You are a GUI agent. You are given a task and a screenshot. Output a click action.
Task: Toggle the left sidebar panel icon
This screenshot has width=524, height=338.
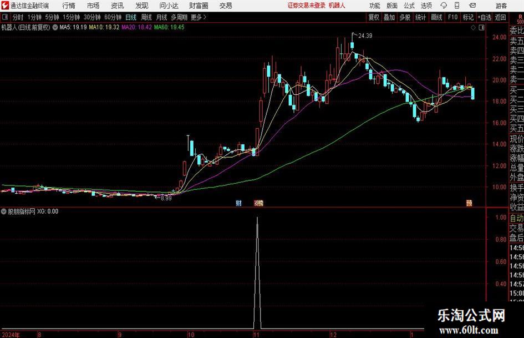[5, 17]
